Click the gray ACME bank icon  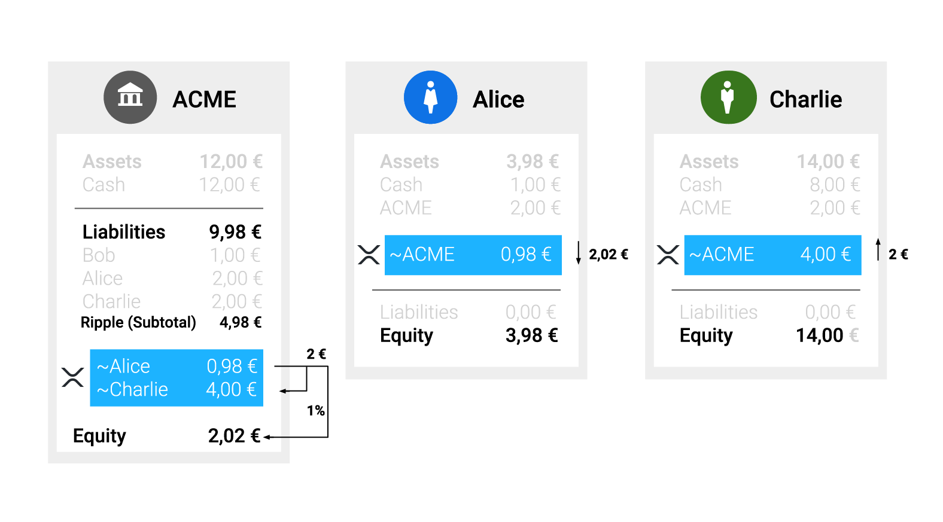pyautogui.click(x=130, y=97)
